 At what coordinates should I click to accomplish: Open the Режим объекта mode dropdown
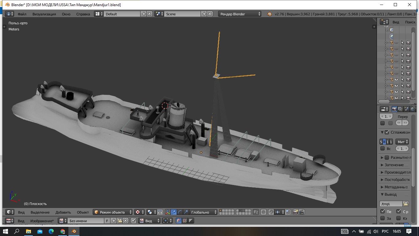[113, 212]
